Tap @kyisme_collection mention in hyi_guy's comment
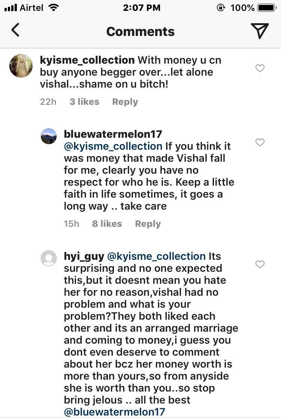 tap(156, 256)
